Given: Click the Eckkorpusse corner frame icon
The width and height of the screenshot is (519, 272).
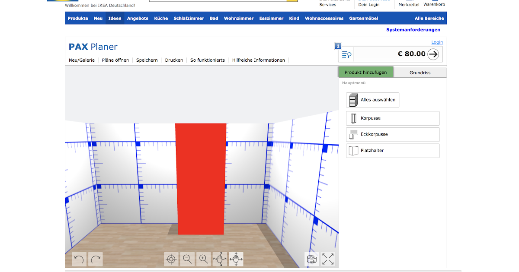Looking at the screenshot, I should pyautogui.click(x=353, y=134).
